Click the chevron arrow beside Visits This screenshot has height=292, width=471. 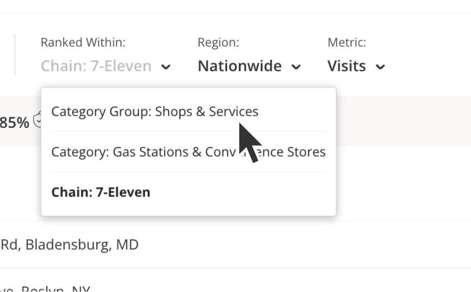tap(380, 67)
